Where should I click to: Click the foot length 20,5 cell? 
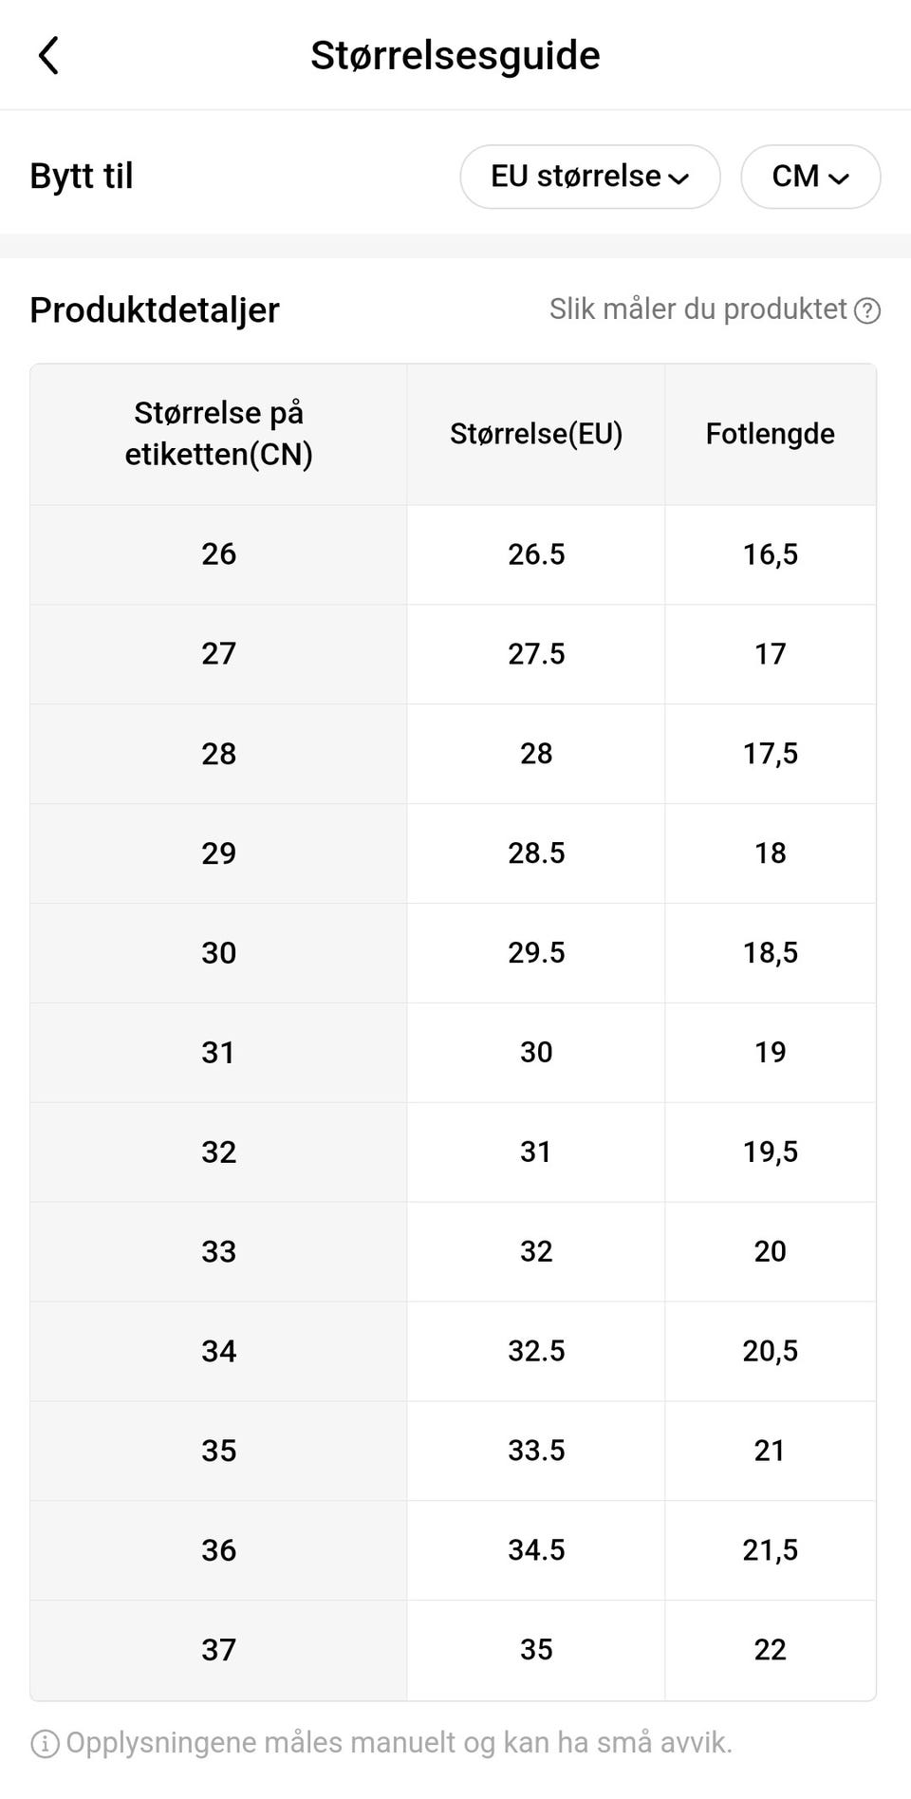tap(770, 1351)
